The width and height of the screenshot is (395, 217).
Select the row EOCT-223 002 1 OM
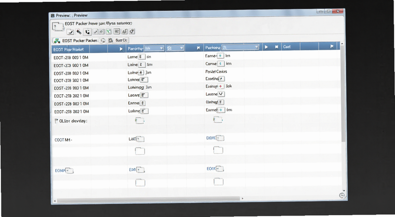[x=71, y=66]
